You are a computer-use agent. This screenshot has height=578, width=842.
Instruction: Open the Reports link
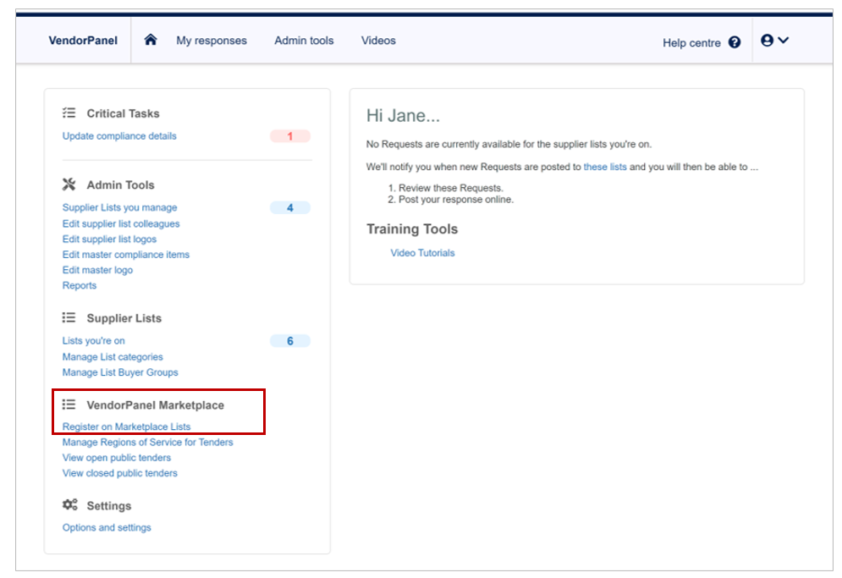[x=80, y=286]
